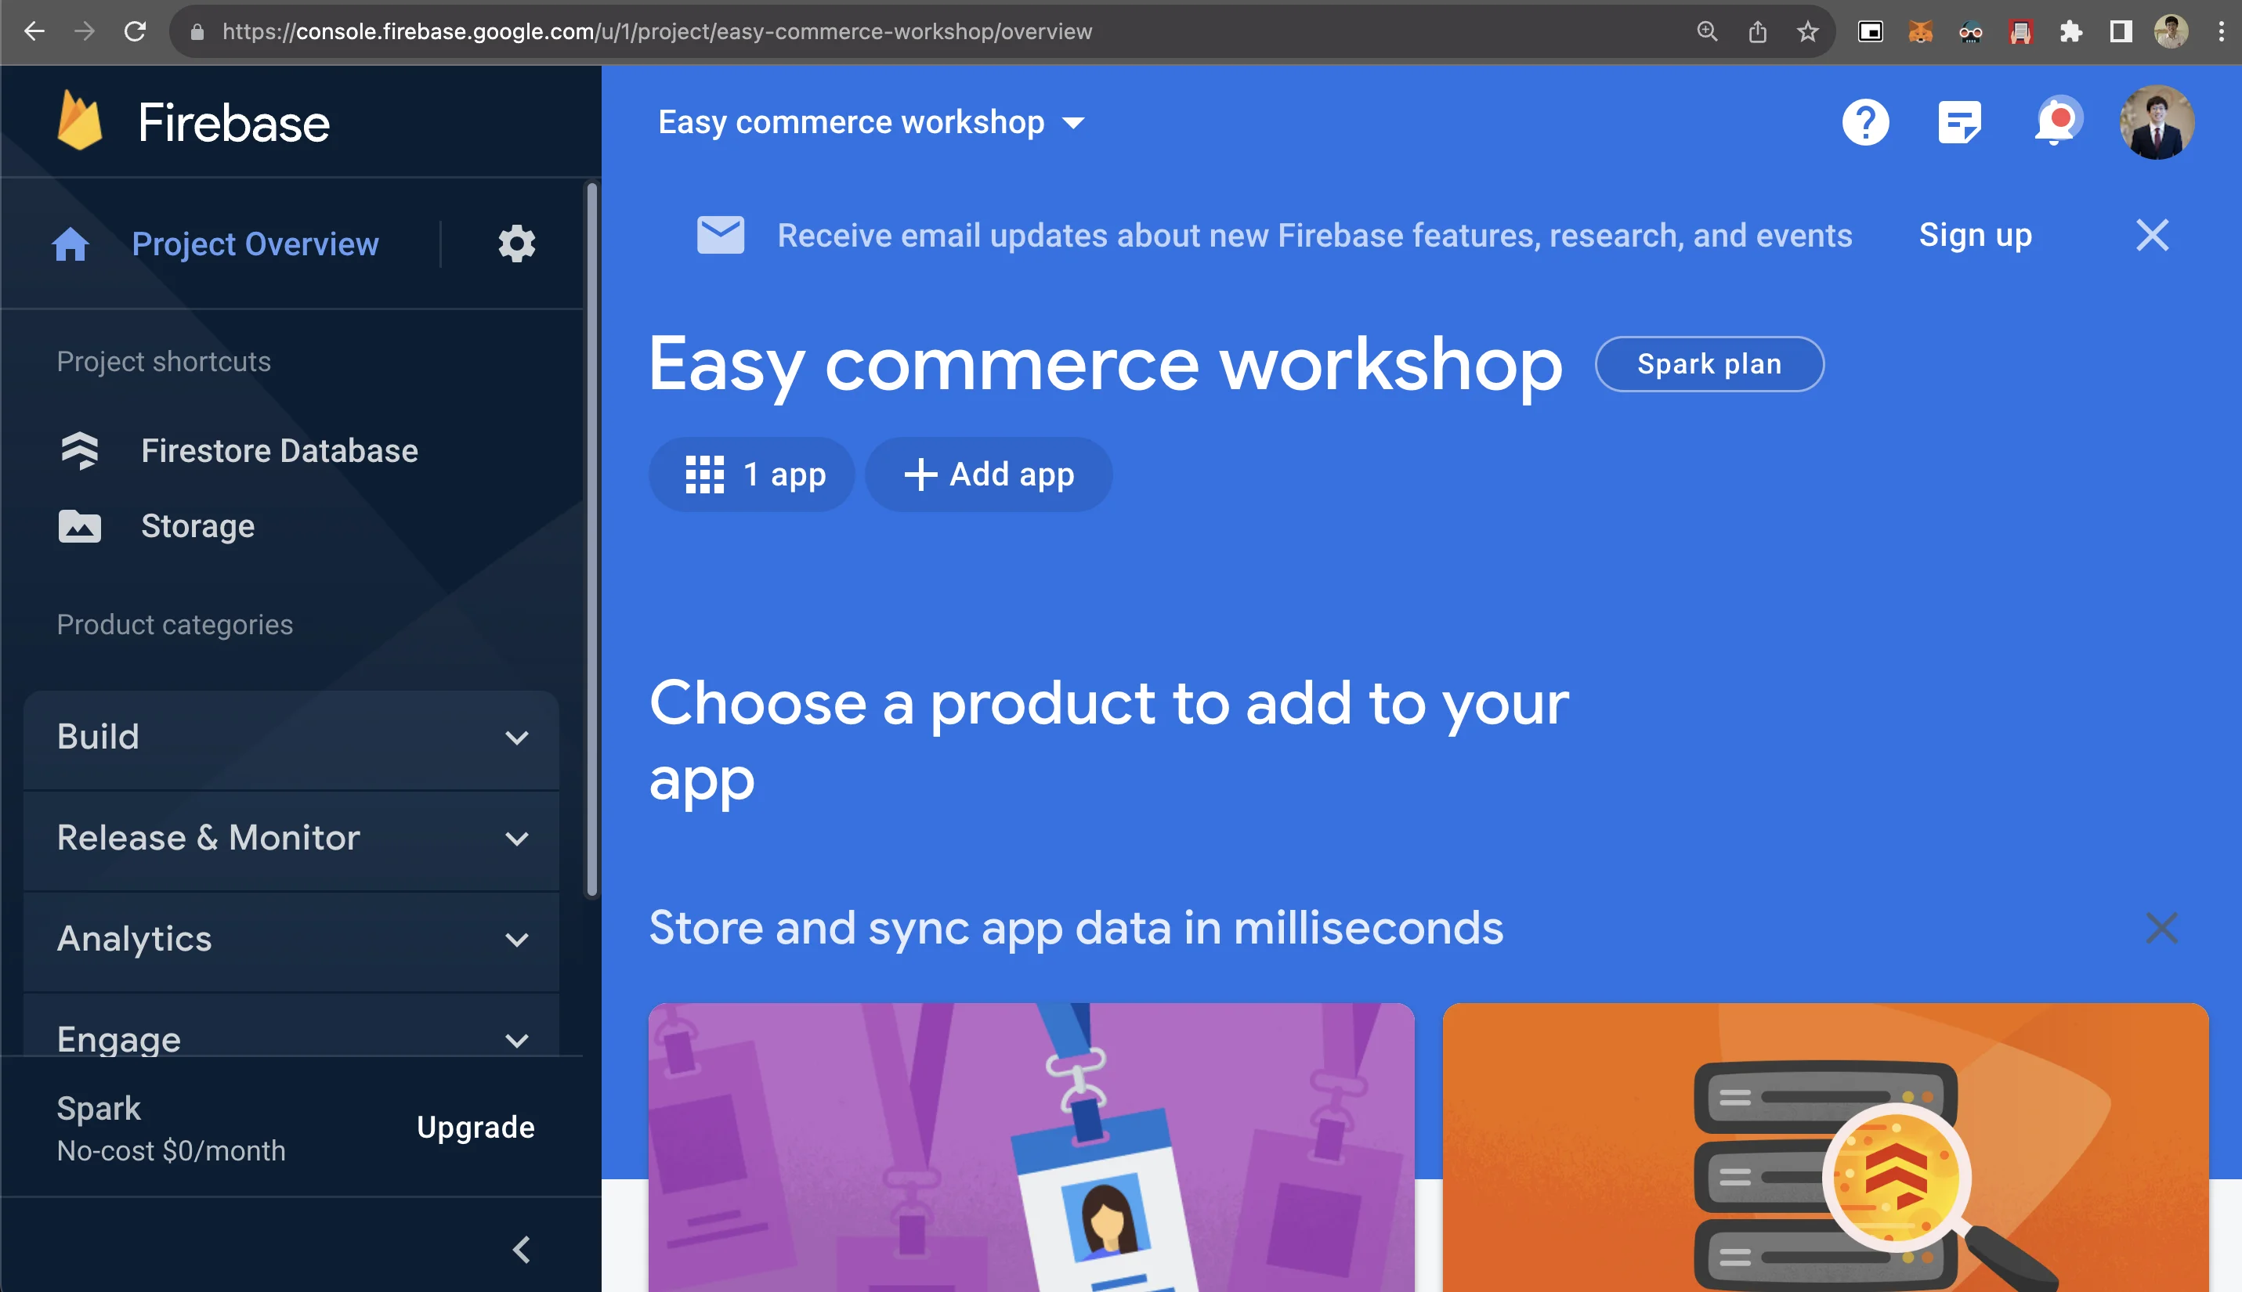
Task: Click Sign up for email updates
Action: pyautogui.click(x=1975, y=235)
